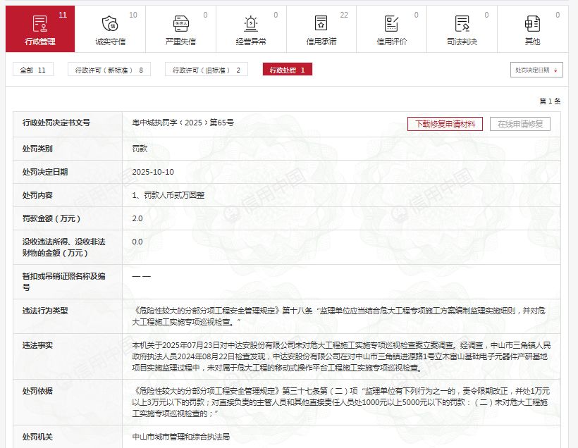Switch to 司法判决 tab label
The height and width of the screenshot is (448, 578).
[462, 42]
